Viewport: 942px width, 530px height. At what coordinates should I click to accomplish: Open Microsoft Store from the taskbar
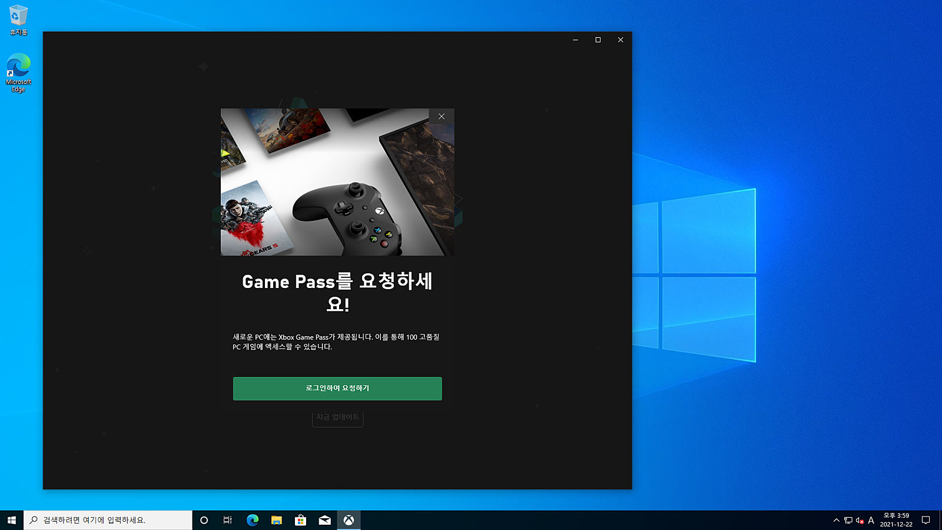click(x=301, y=520)
